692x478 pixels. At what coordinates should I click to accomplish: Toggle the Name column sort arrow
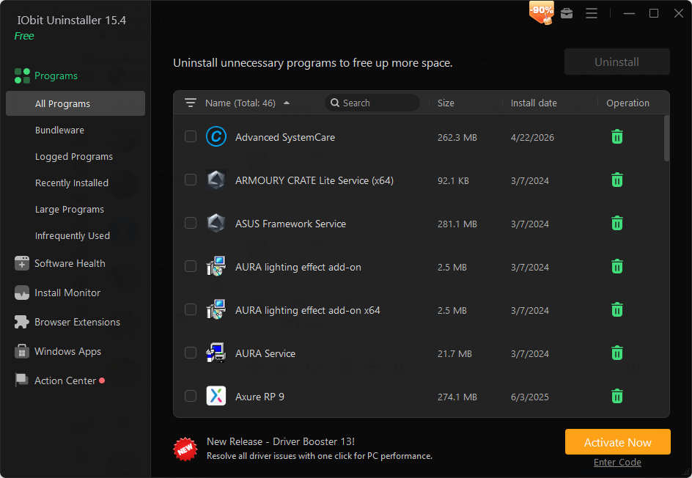287,103
